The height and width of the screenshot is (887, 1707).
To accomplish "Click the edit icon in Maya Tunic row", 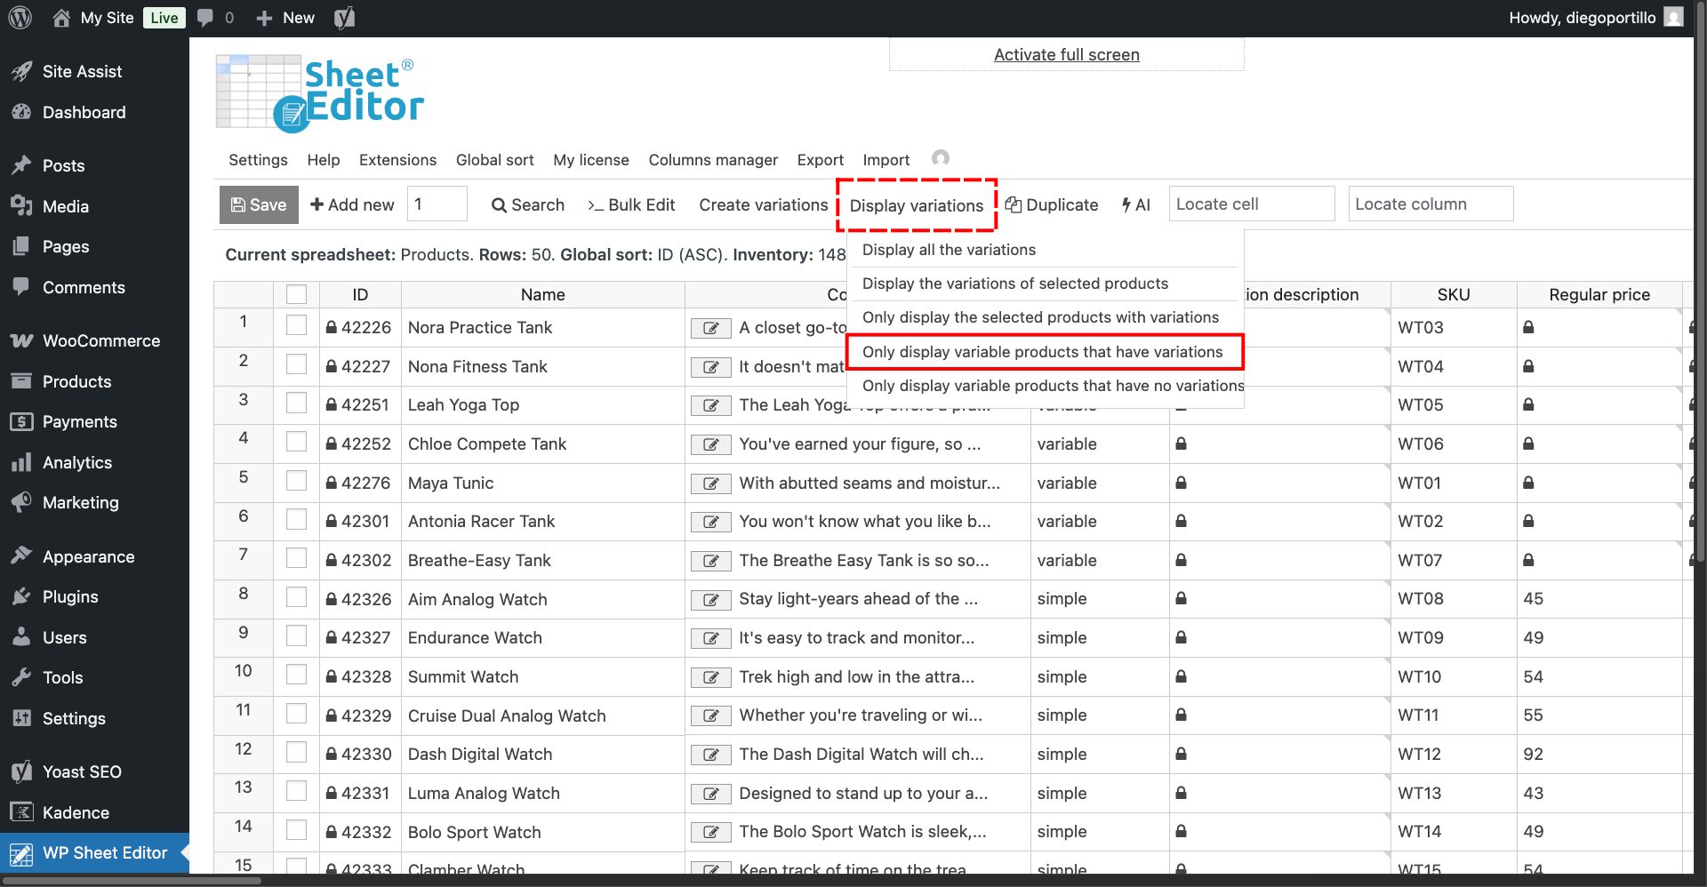I will click(710, 483).
